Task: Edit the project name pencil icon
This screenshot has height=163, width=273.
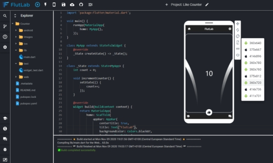Action: [x=207, y=5]
